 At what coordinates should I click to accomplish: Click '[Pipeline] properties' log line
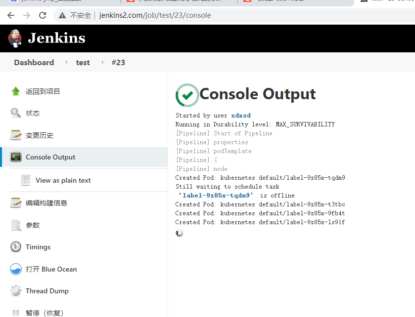(212, 142)
